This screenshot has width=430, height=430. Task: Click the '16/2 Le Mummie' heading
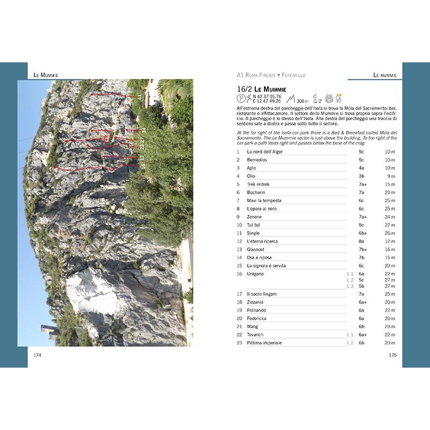pos(261,89)
